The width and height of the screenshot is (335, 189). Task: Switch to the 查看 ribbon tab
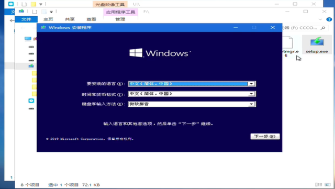pyautogui.click(x=91, y=19)
